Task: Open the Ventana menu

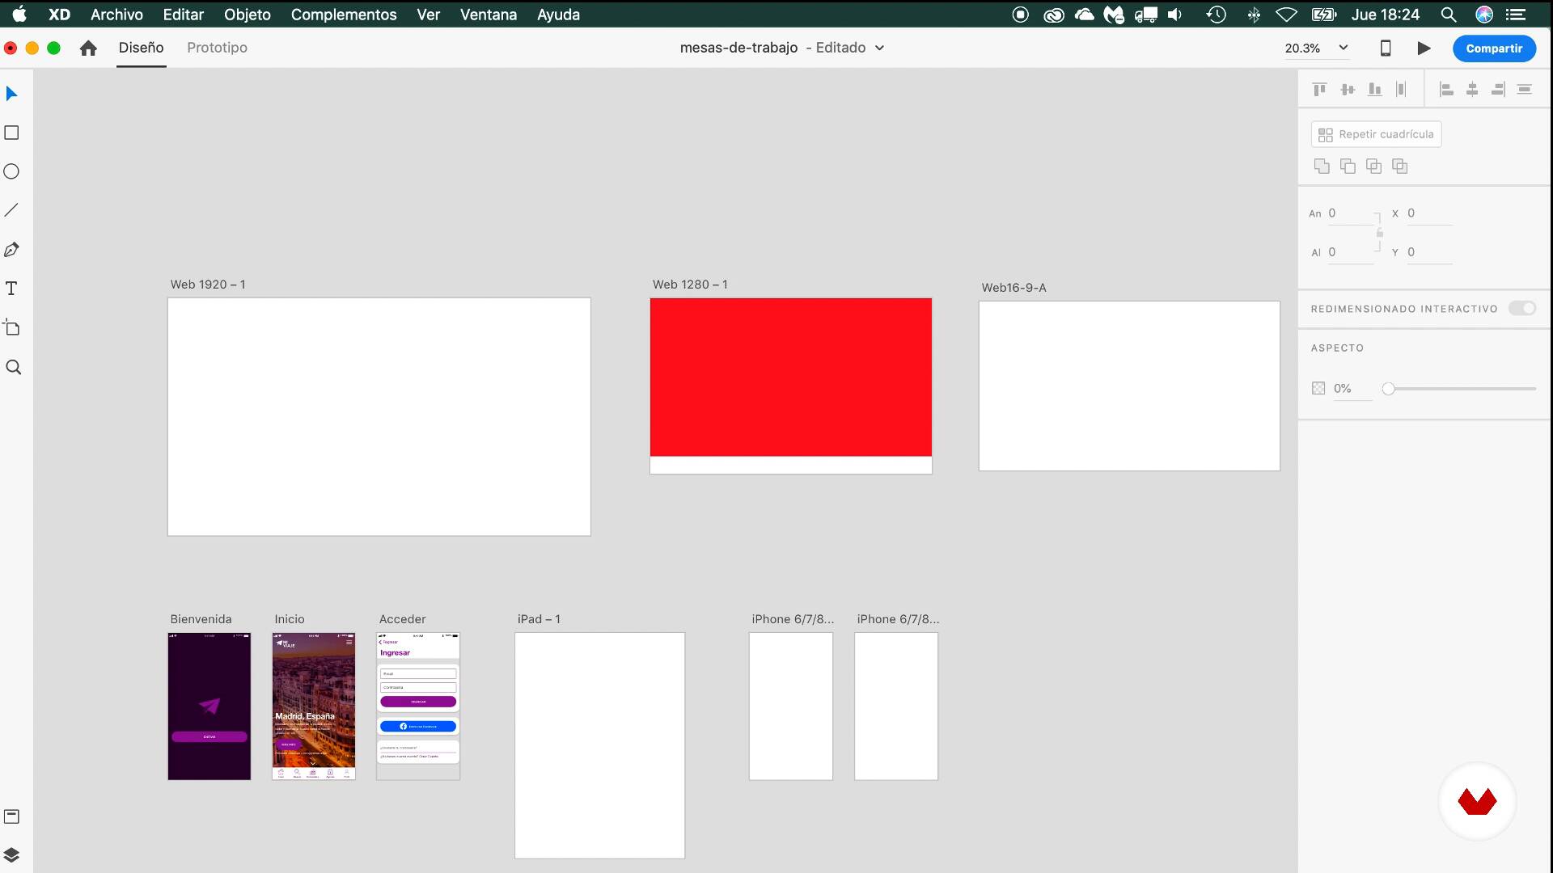Action: coord(489,15)
